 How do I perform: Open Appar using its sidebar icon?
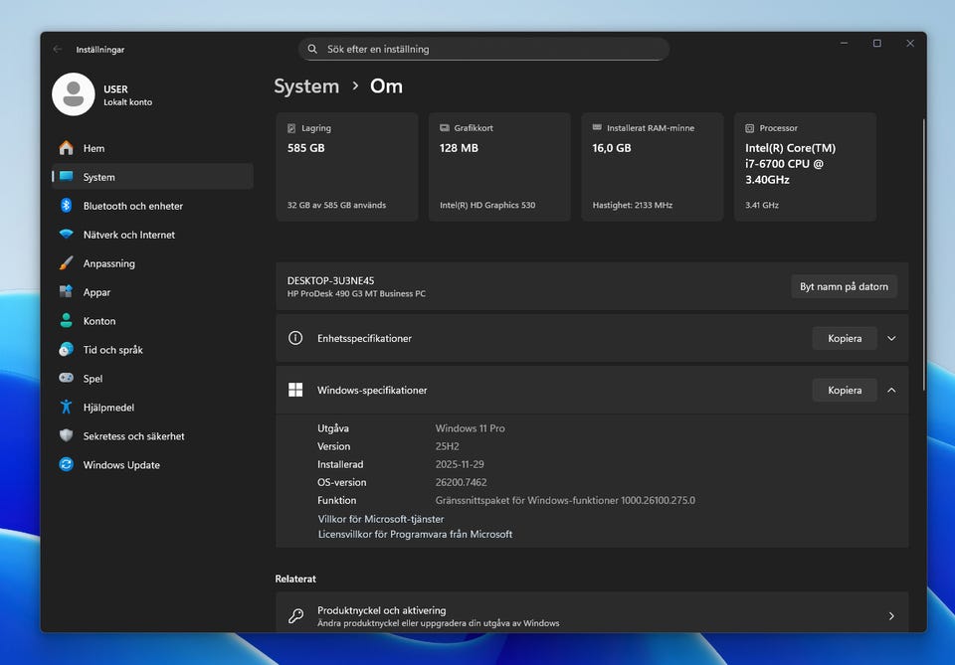(x=66, y=292)
